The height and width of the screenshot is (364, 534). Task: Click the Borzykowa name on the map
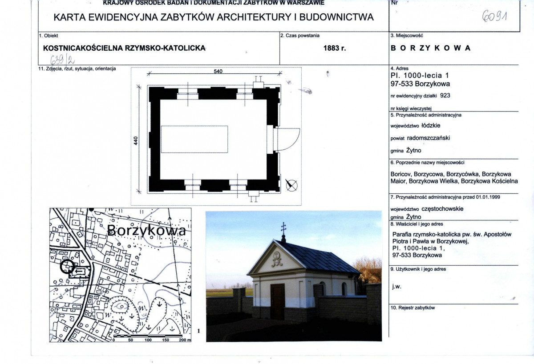[146, 231]
